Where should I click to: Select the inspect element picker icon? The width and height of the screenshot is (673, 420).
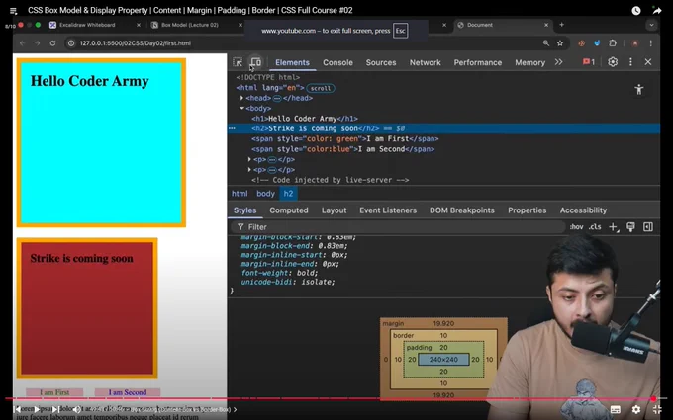pyautogui.click(x=238, y=62)
